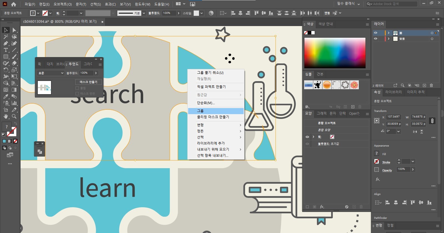Expand the top layer's contents
The width and height of the screenshot is (444, 233).
click(x=389, y=33)
